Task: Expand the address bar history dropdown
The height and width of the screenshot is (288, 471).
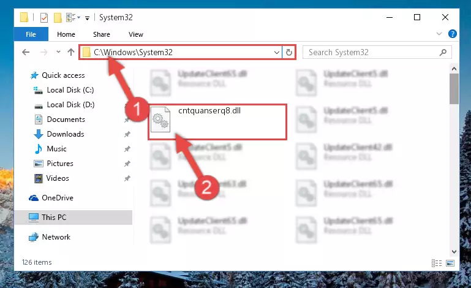Action: click(x=277, y=53)
